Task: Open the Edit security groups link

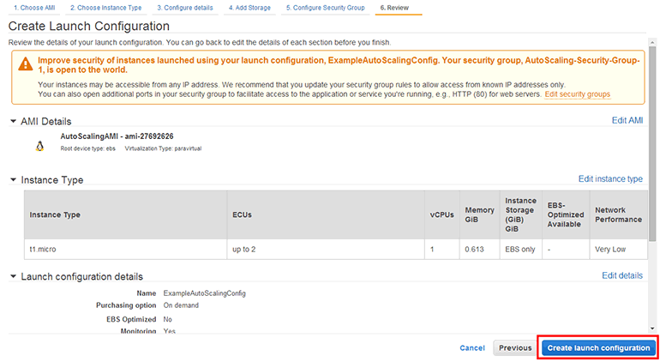Action: 578,94
